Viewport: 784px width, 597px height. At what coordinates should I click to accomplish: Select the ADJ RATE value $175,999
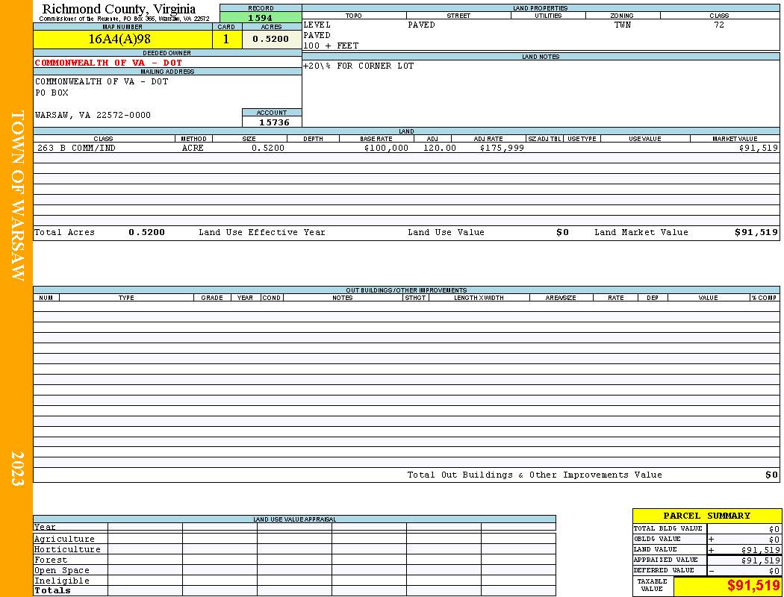click(x=502, y=148)
